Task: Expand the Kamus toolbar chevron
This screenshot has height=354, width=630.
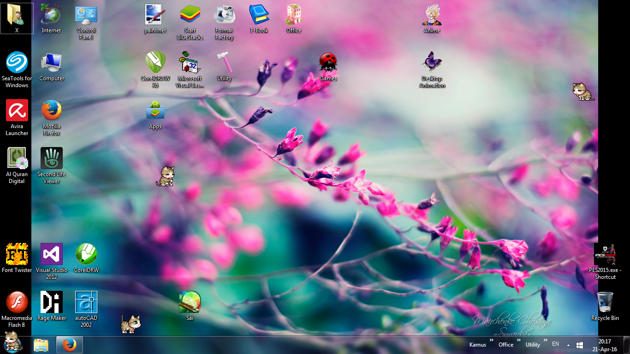Action: [492, 341]
